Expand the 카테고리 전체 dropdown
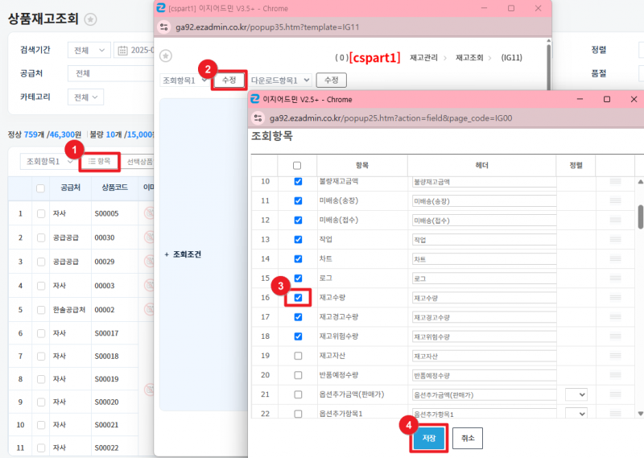 (x=85, y=97)
